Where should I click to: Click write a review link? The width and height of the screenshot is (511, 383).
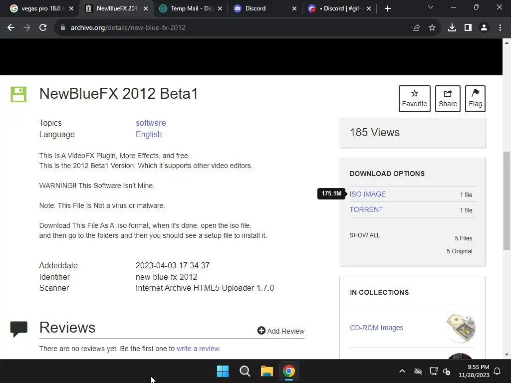tap(199, 349)
